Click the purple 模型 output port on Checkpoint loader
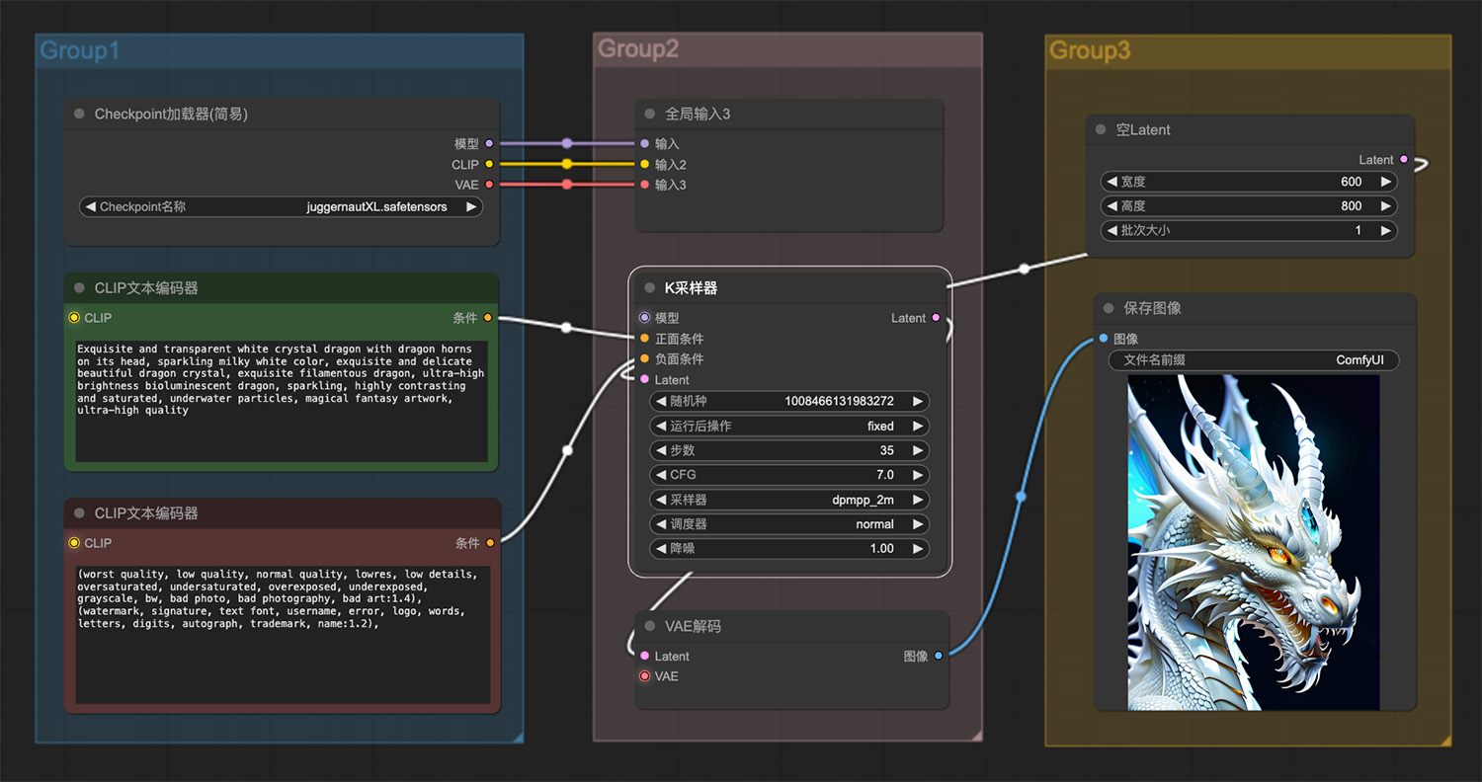 pyautogui.click(x=489, y=144)
